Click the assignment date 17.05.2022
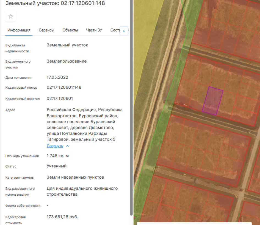The height and width of the screenshot is (225, 260). click(57, 77)
